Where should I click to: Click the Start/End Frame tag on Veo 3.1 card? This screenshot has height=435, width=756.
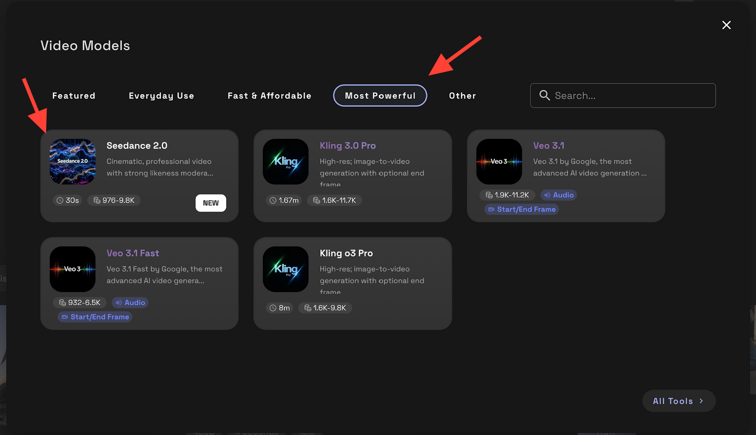522,209
